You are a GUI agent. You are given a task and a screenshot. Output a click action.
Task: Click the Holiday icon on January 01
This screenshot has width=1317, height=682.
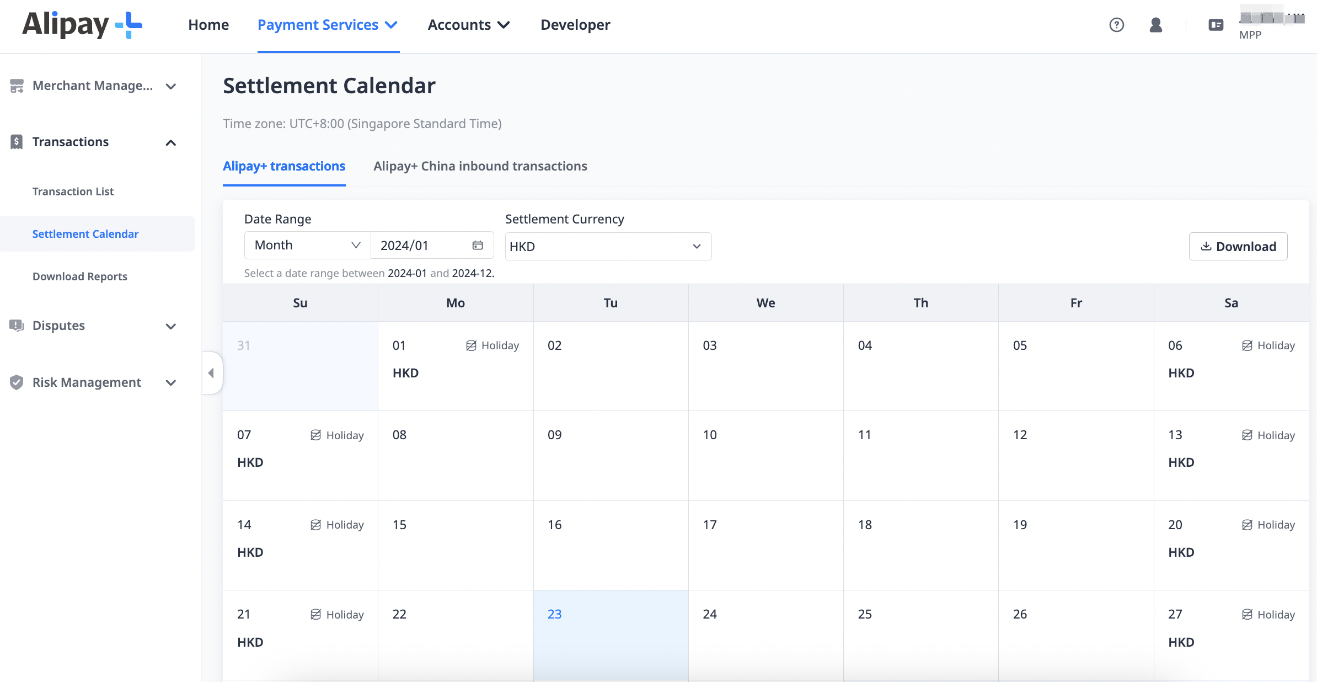click(x=471, y=345)
